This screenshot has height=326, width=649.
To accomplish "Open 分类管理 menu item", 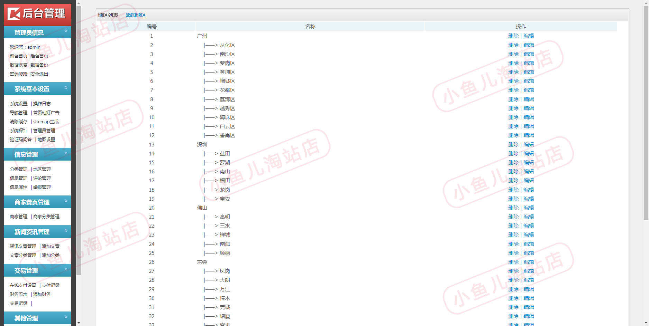I will pos(18,169).
